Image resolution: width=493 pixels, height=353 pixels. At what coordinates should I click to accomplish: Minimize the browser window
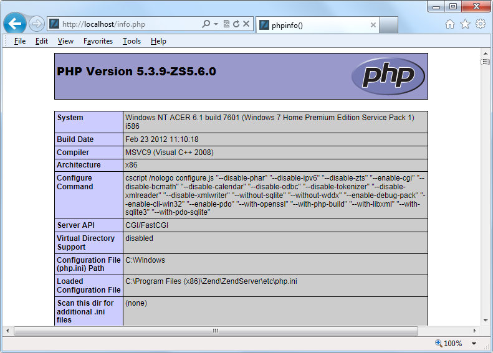tap(436, 6)
